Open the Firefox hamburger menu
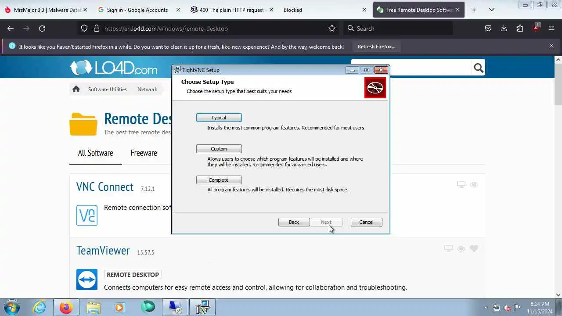This screenshot has width=562, height=316. (551, 28)
